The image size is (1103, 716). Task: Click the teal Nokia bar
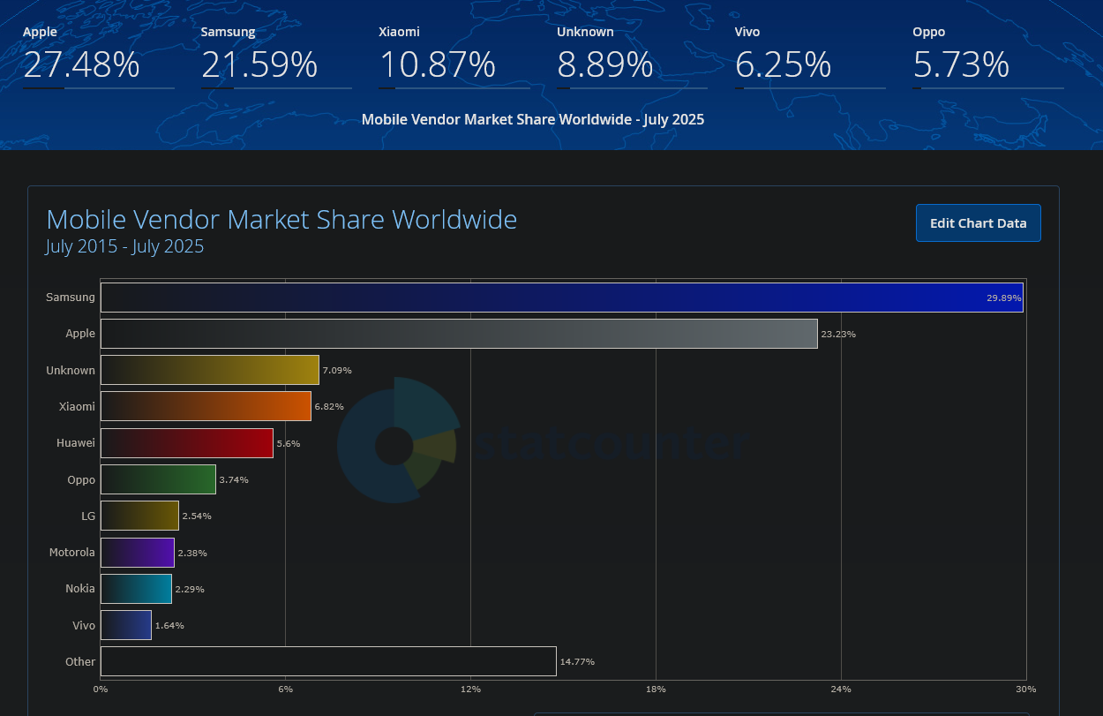[x=136, y=589]
